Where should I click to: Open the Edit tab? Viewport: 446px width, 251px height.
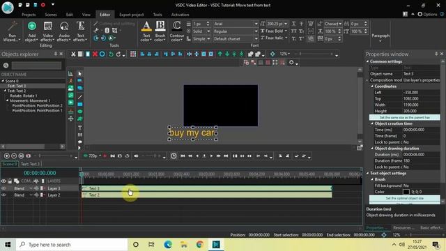pyautogui.click(x=70, y=15)
